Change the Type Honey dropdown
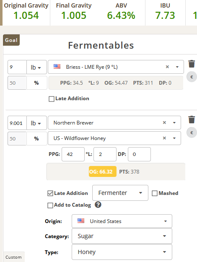Viewport: 197px width, 262px height. pyautogui.click(x=122, y=252)
